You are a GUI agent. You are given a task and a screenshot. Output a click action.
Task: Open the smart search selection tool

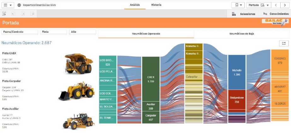coord(4,14)
